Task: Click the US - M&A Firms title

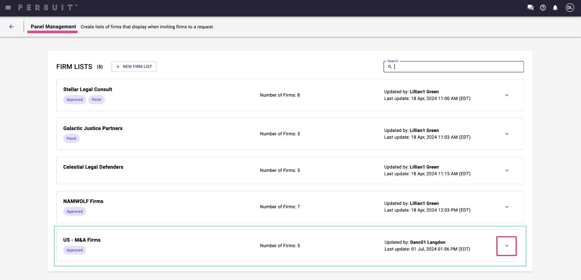Action: (x=82, y=240)
